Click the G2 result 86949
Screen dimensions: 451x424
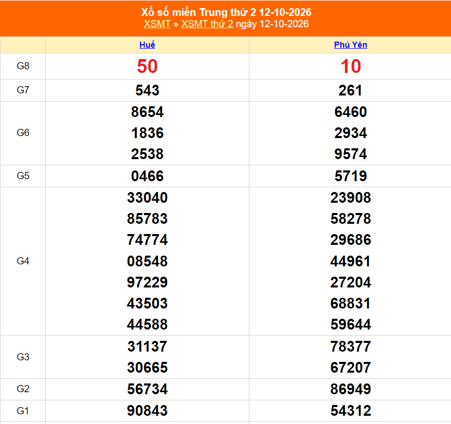pyautogui.click(x=351, y=389)
